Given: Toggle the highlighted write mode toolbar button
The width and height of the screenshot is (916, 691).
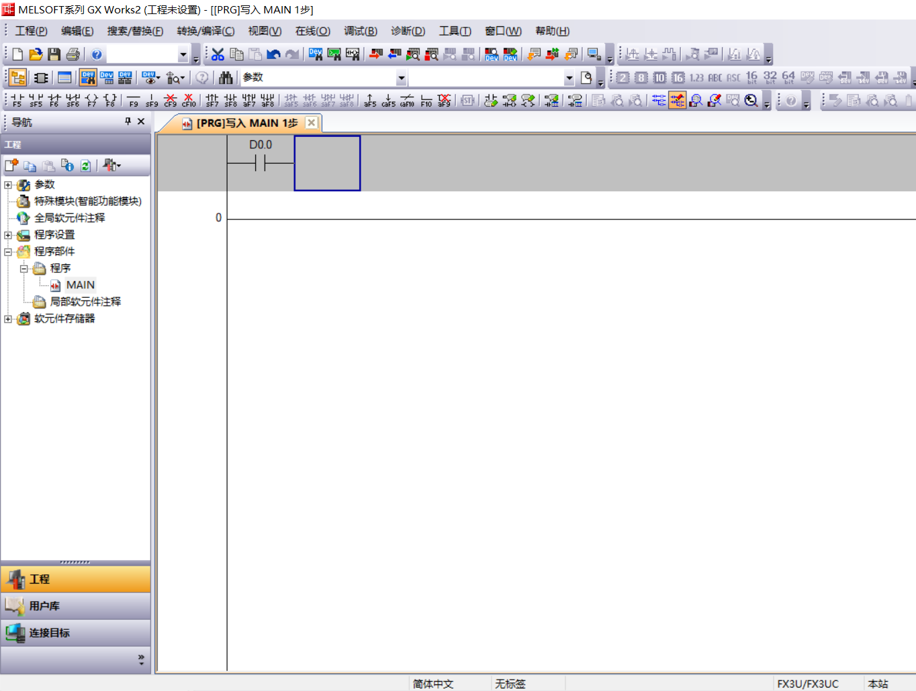Looking at the screenshot, I should 677,100.
